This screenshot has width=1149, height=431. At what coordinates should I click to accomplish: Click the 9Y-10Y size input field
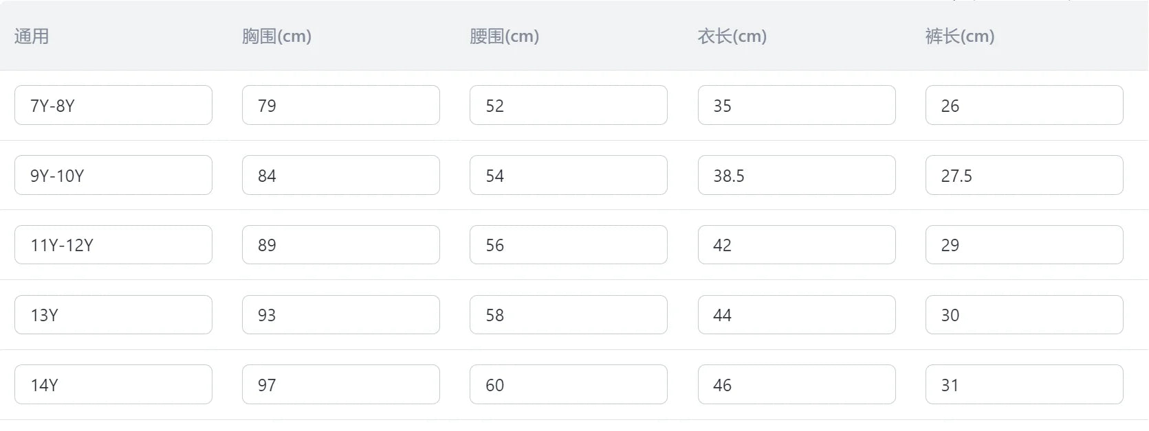coord(113,175)
